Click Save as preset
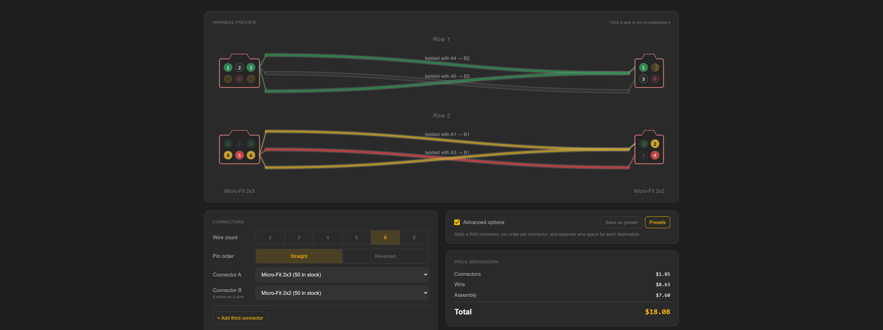This screenshot has width=883, height=330. [621, 222]
